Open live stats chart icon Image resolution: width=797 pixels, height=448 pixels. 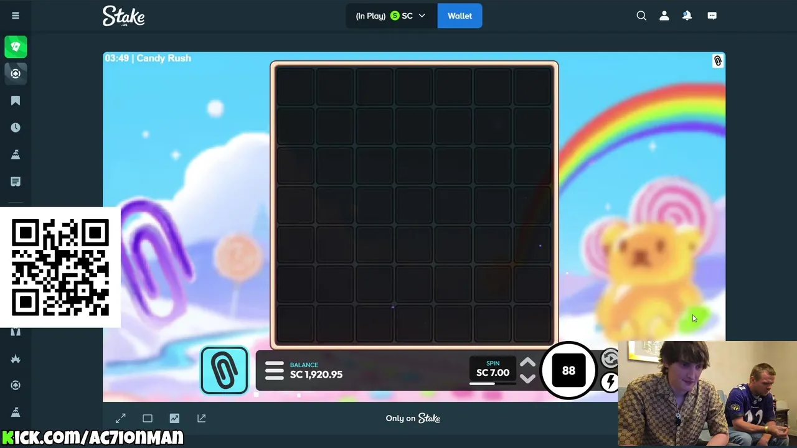pos(174,418)
